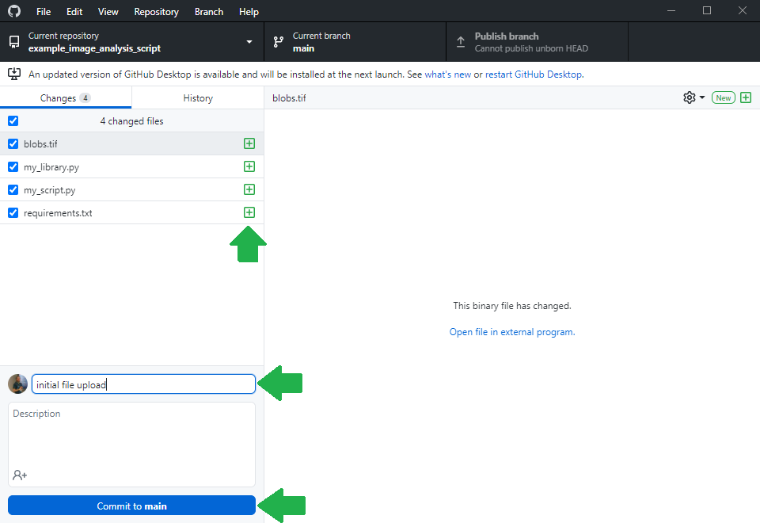Image resolution: width=760 pixels, height=523 pixels.
Task: Click the GitHub logo icon in title bar
Action: pyautogui.click(x=14, y=12)
